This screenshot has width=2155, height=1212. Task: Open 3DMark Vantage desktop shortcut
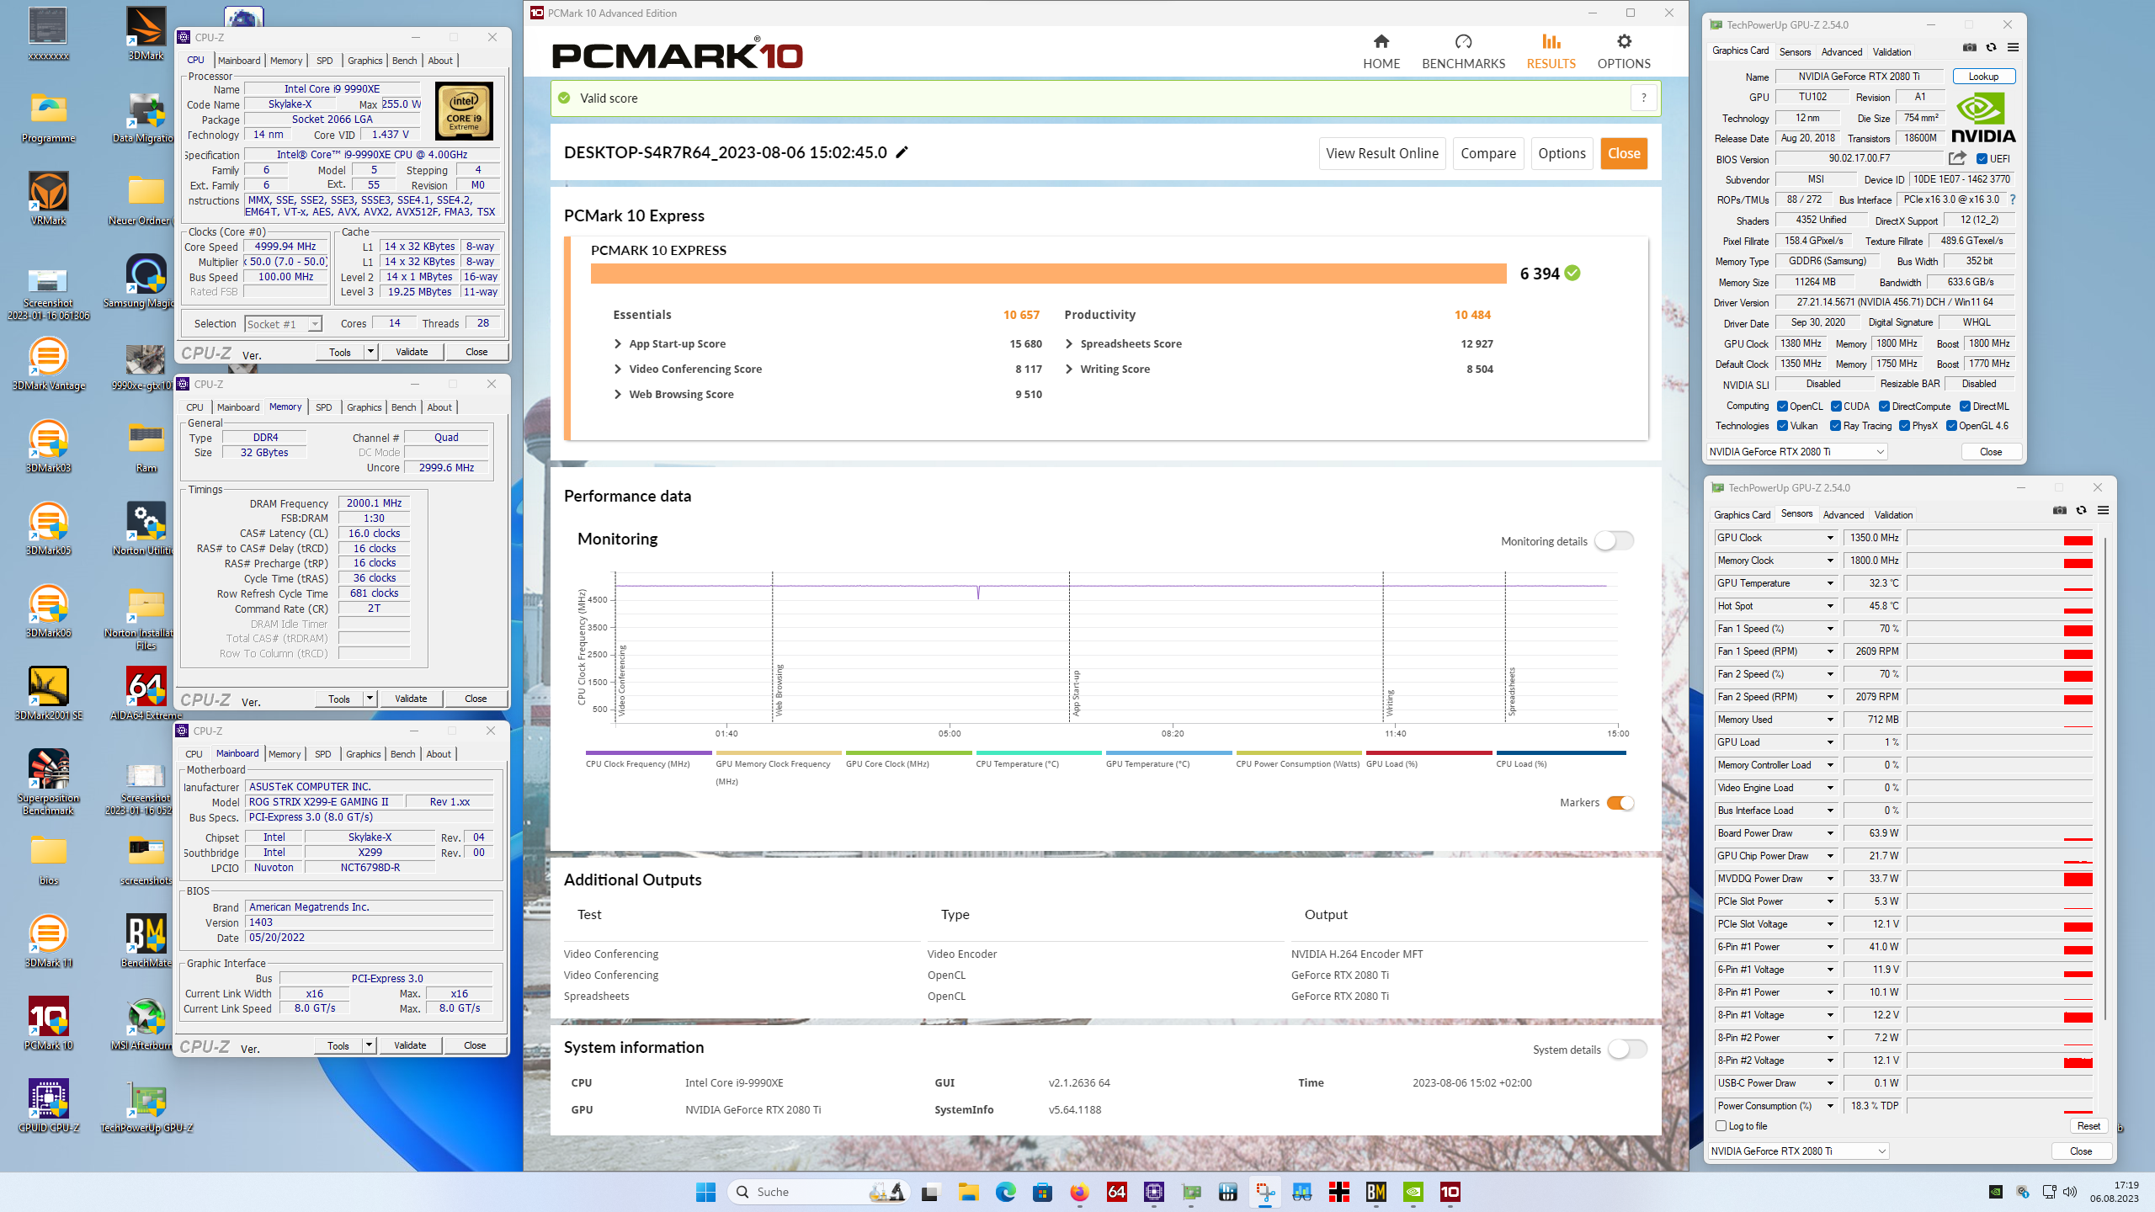tap(48, 363)
